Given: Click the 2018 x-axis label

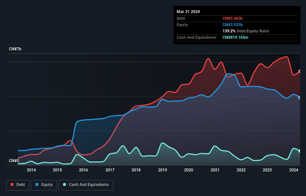Looking at the screenshot, I should point(136,170).
